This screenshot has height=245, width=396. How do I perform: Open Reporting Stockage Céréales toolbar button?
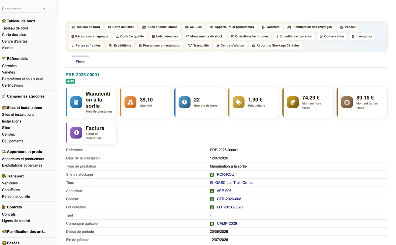(x=276, y=46)
